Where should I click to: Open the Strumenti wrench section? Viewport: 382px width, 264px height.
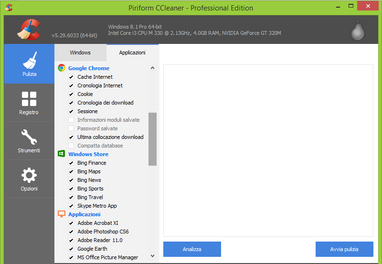(29, 141)
